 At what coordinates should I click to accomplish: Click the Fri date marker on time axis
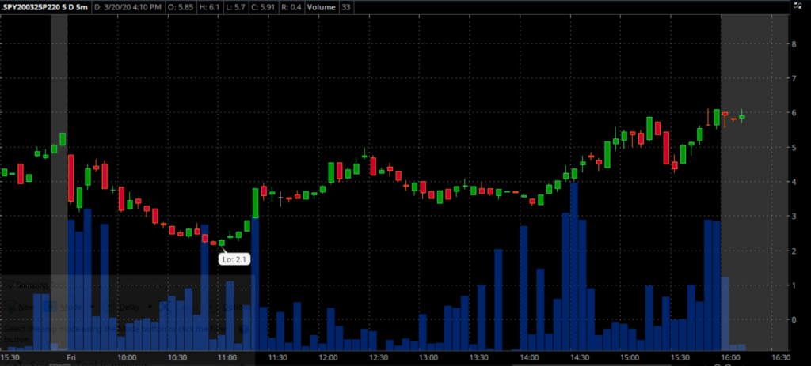70,357
